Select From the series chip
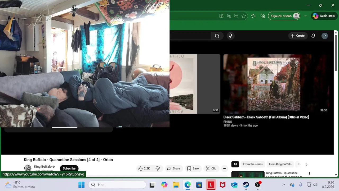This screenshot has width=339, height=191. tap(253, 164)
